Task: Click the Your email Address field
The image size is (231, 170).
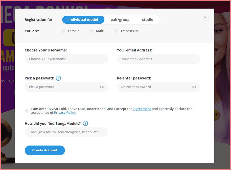Action: click(158, 59)
